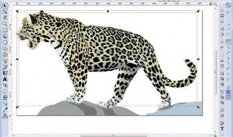Zoom to fit selection in window
233x137 pixels.
point(222,73)
